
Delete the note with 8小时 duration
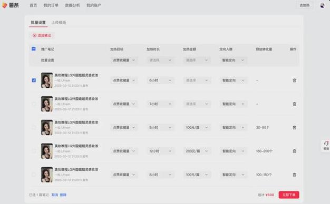tap(295, 175)
